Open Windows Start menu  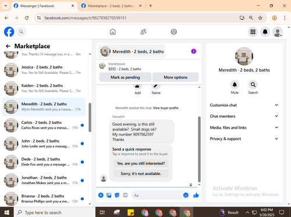(x=7, y=212)
